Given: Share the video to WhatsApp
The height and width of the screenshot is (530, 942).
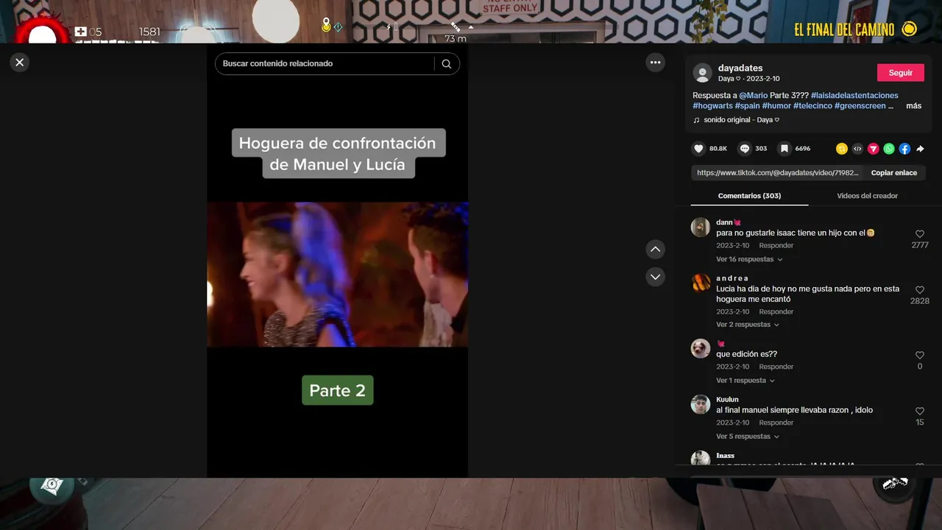Looking at the screenshot, I should coord(889,149).
